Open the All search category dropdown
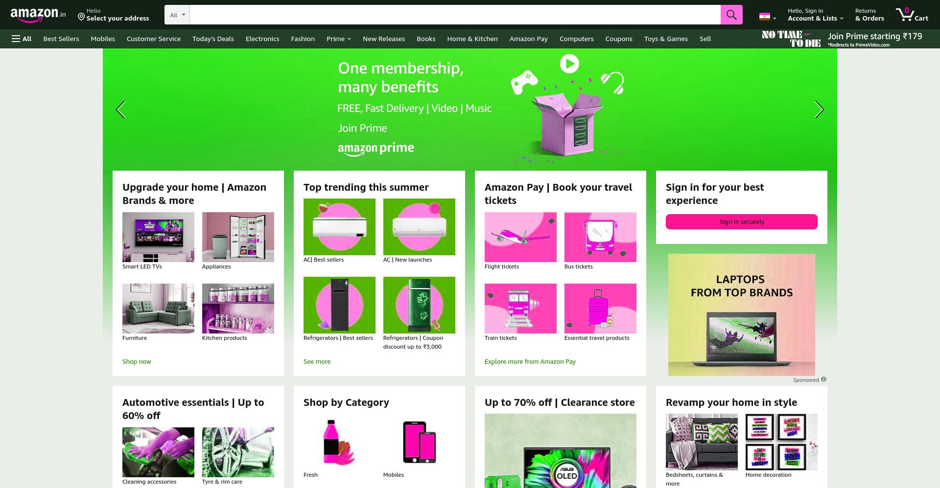The width and height of the screenshot is (940, 488). coord(177,15)
